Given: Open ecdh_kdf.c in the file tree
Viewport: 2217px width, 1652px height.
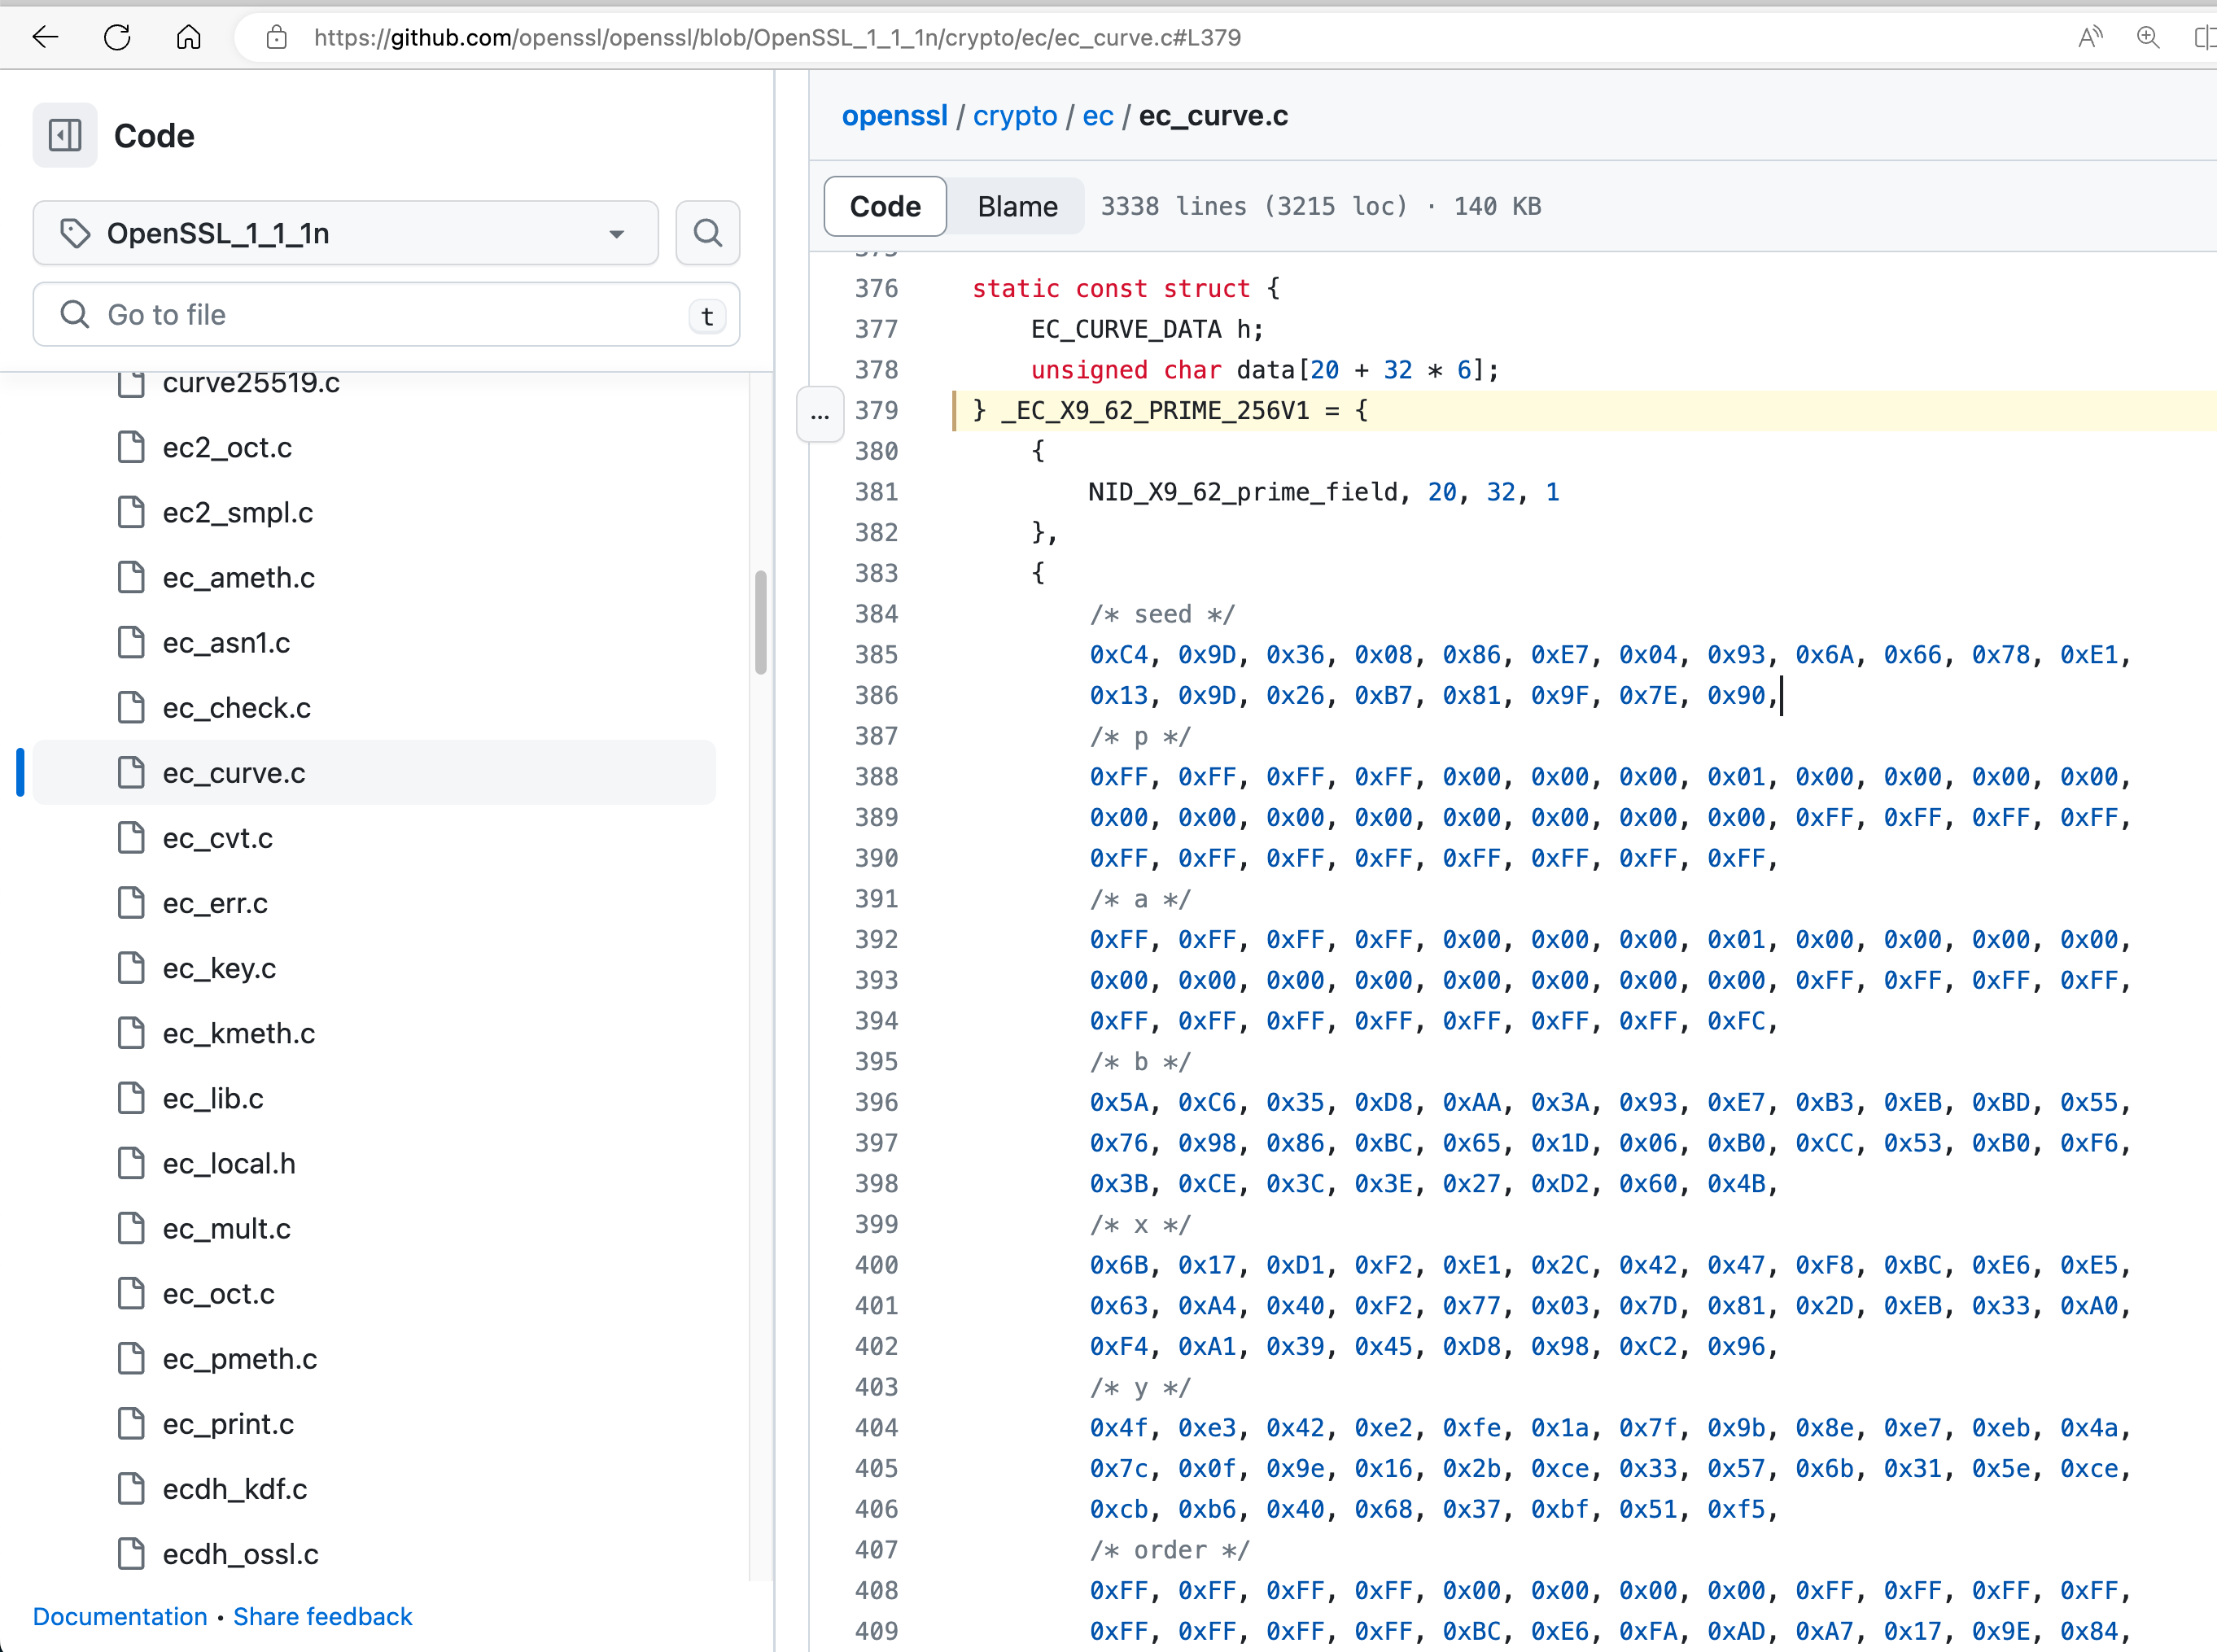Looking at the screenshot, I should (x=235, y=1489).
